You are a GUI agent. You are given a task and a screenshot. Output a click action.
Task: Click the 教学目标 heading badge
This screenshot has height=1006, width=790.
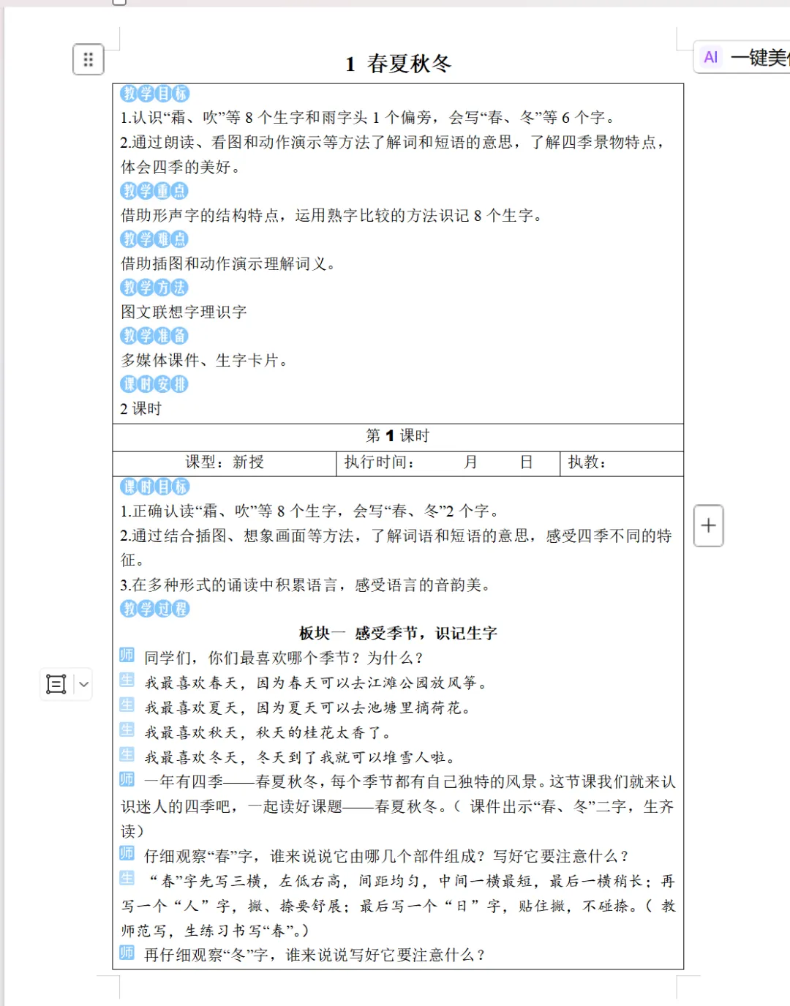pyautogui.click(x=155, y=94)
